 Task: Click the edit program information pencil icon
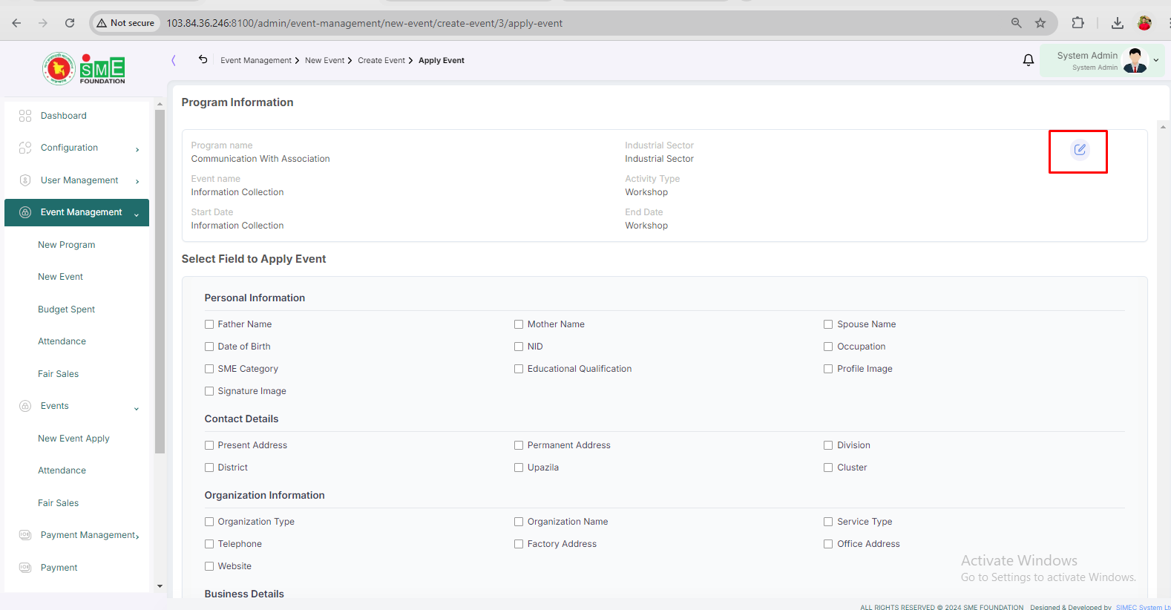[1080, 149]
